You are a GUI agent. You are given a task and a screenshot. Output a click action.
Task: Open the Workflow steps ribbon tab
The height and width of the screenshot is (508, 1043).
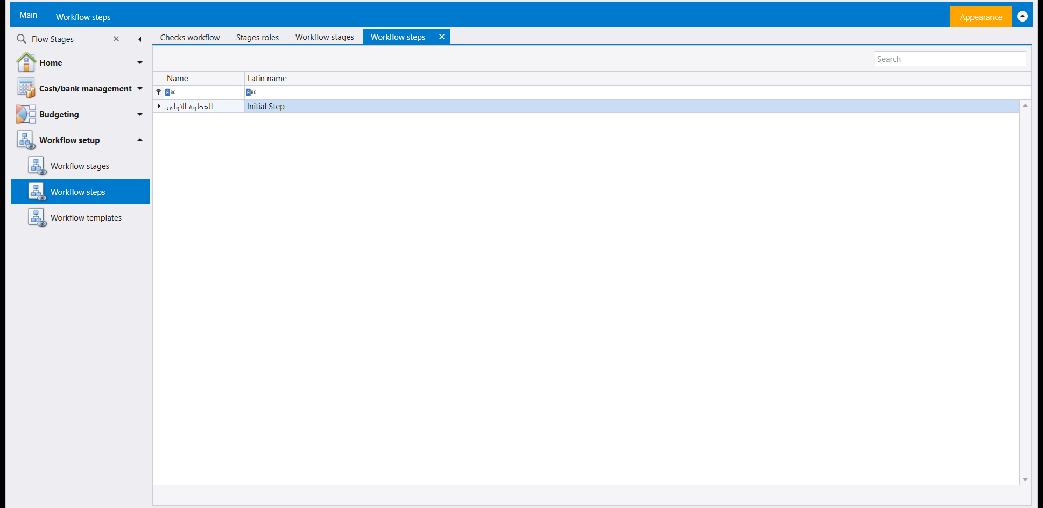pyautogui.click(x=83, y=17)
